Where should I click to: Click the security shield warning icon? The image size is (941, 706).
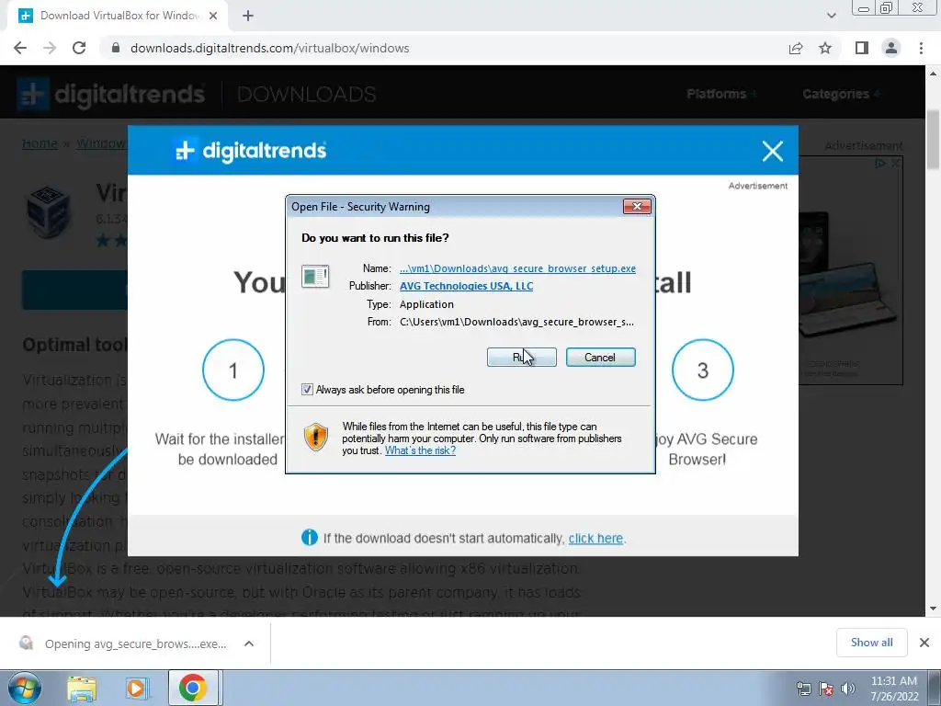316,437
